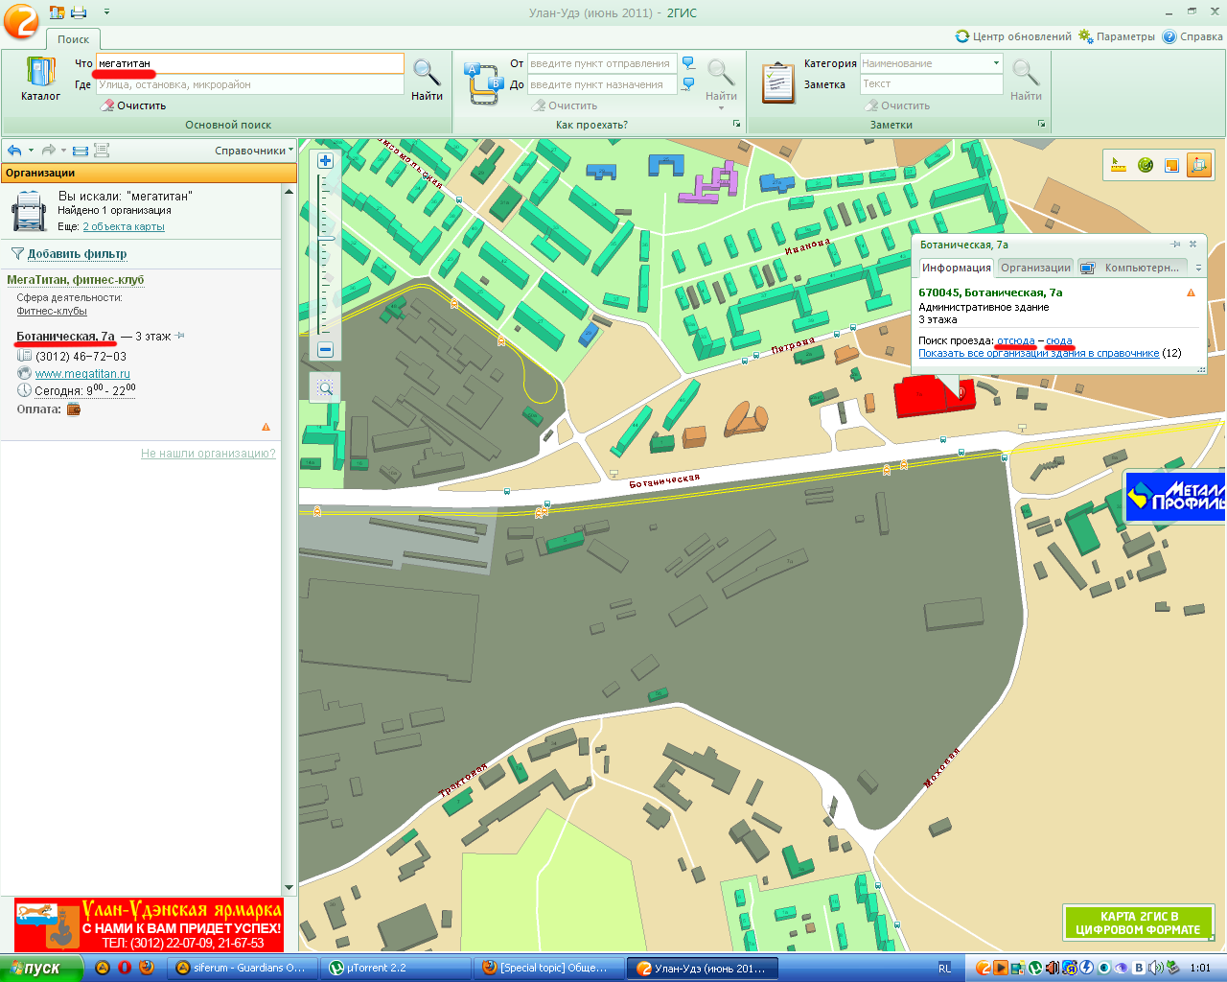Open the Каталог catalog icon
This screenshot has height=982, width=1227.
coord(40,79)
